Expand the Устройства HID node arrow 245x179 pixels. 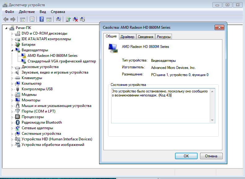coord(12,139)
